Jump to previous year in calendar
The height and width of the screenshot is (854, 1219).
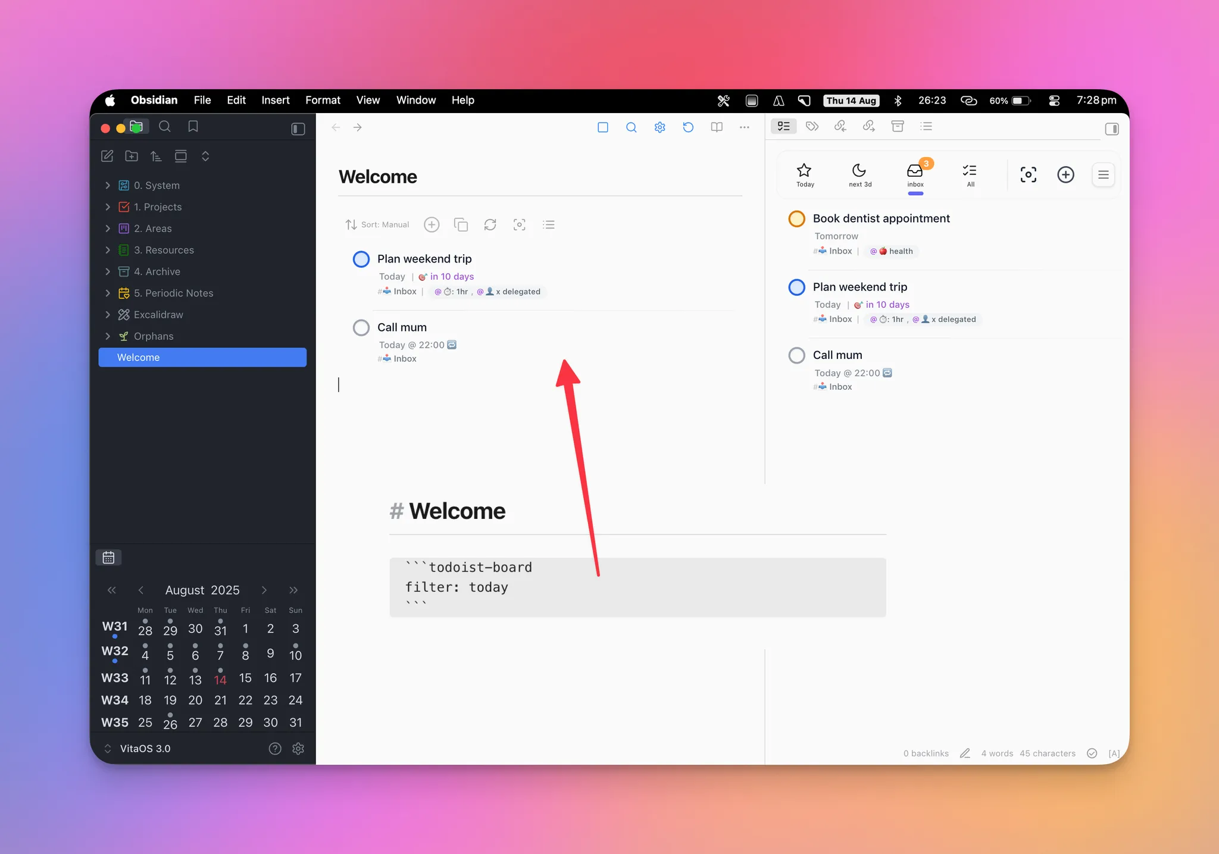pyautogui.click(x=111, y=590)
